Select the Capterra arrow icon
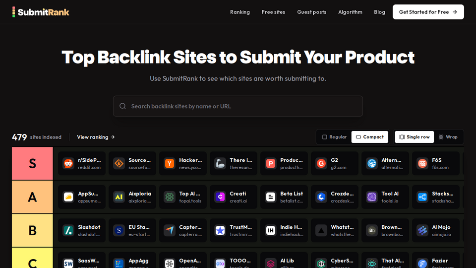Screen dimensions: 476x268 click(x=170, y=230)
